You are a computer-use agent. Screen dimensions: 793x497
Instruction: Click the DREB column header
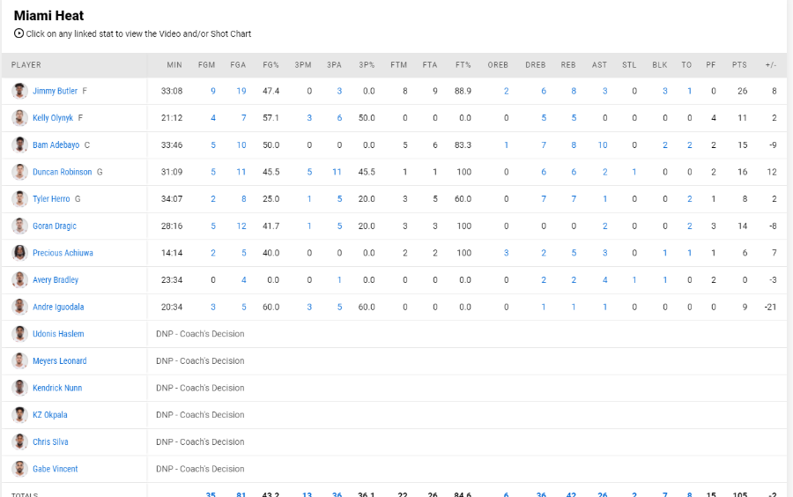535,64
